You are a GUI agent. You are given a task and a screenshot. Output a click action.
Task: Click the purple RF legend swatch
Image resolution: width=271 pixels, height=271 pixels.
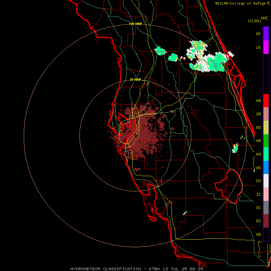266,34
